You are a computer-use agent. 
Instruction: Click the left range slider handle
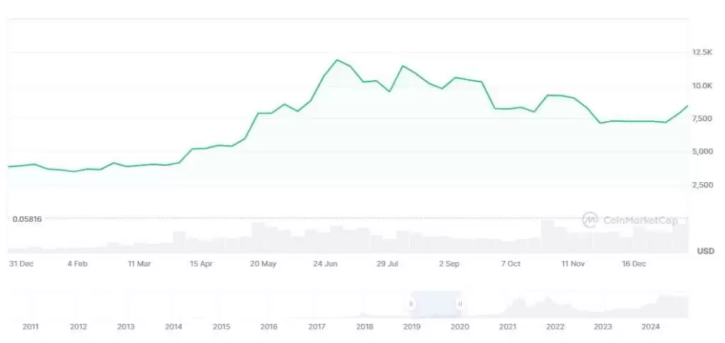point(411,304)
